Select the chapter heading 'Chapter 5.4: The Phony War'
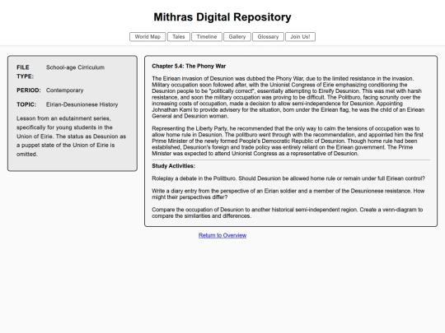 (189, 66)
